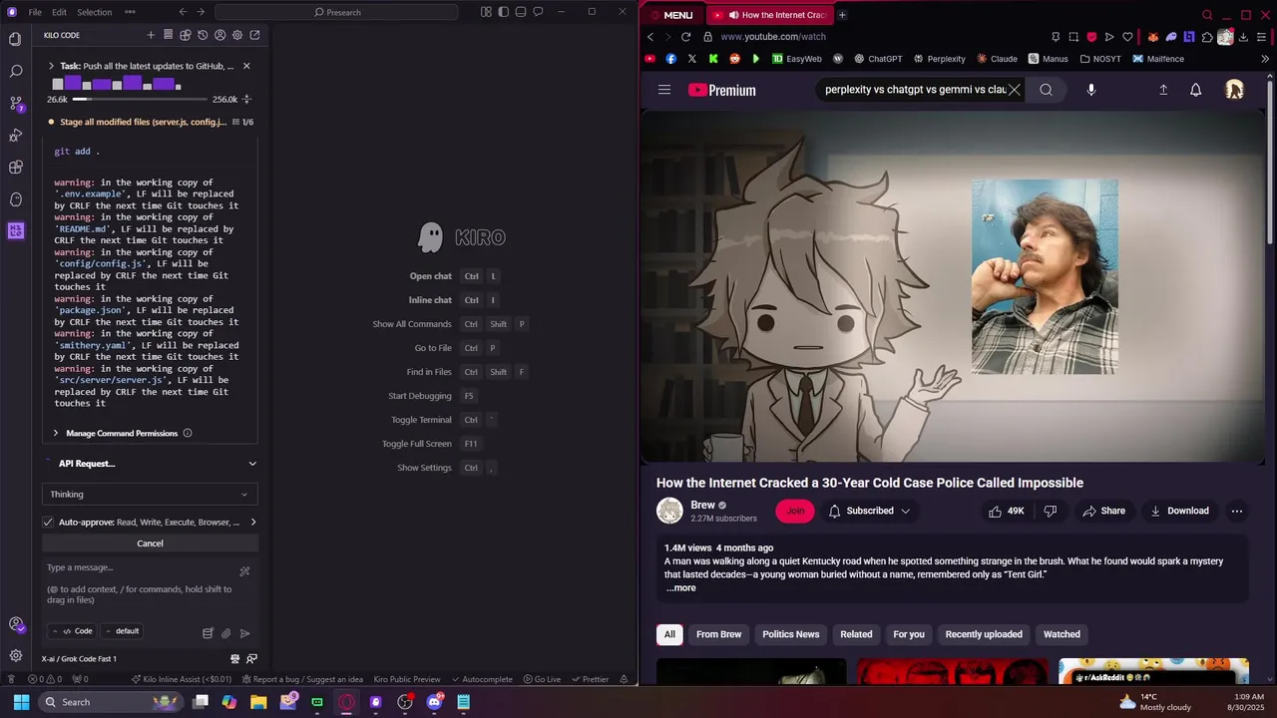Image resolution: width=1277 pixels, height=718 pixels.
Task: Open MetaMask fox extension icon
Action: point(1153,37)
